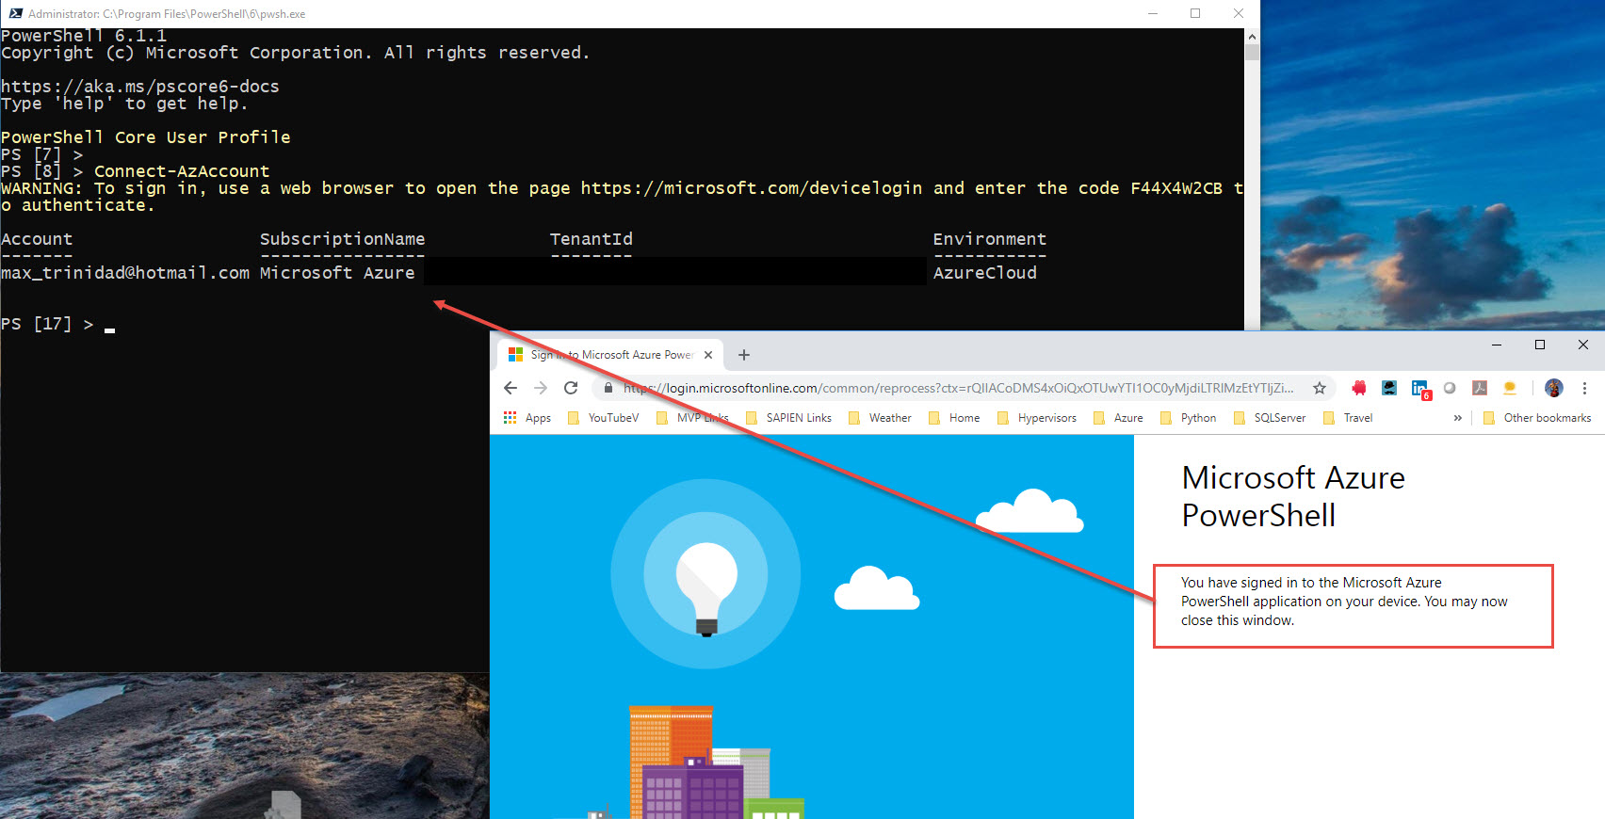Open the YouTubeV bookmark folder

tap(603, 418)
